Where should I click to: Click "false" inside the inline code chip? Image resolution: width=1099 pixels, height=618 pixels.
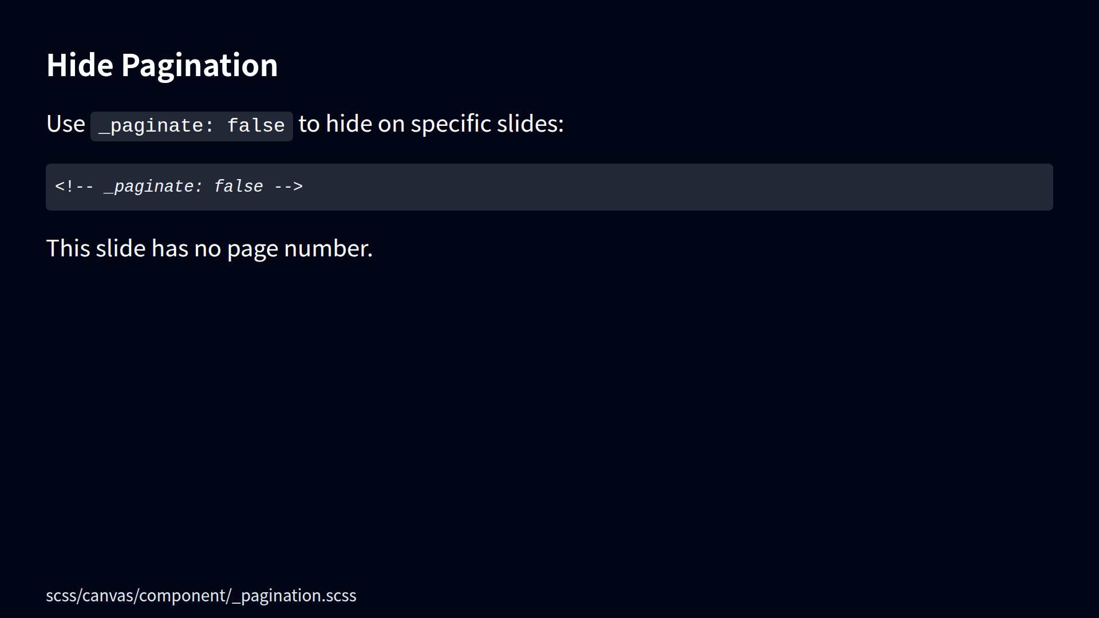256,126
